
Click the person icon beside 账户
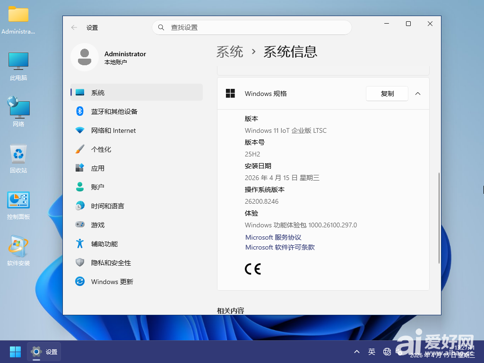pyautogui.click(x=80, y=187)
